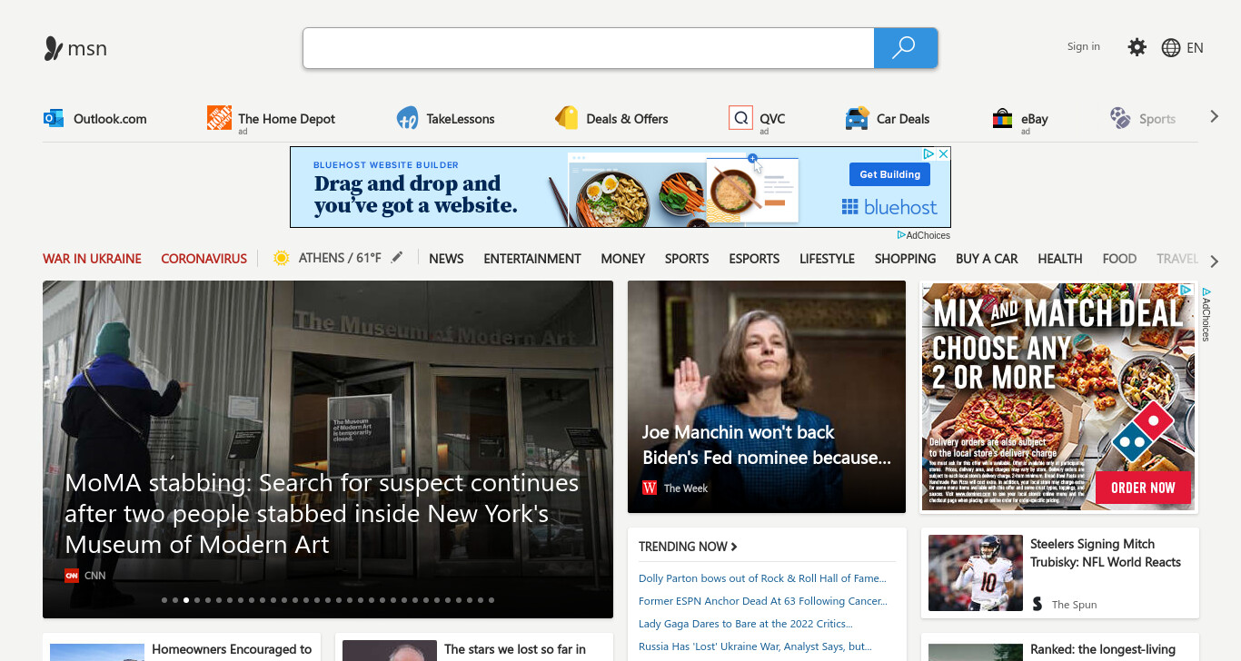Viewport: 1241px width, 661px height.
Task: Open Homeowners Encouraged to article
Action: tap(232, 649)
